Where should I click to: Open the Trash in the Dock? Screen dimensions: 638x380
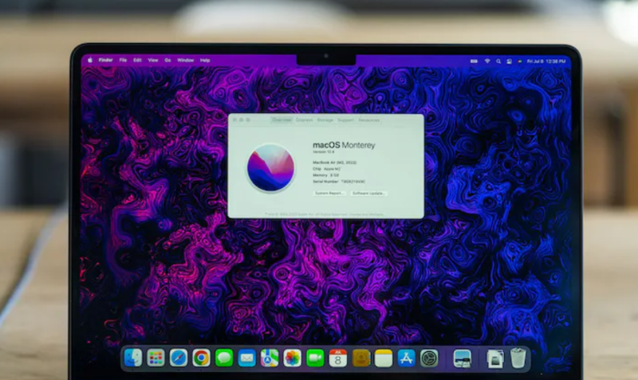click(518, 358)
